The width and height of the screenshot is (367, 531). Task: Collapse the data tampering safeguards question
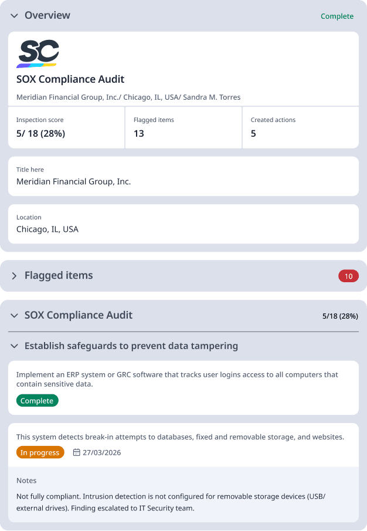(x=13, y=346)
